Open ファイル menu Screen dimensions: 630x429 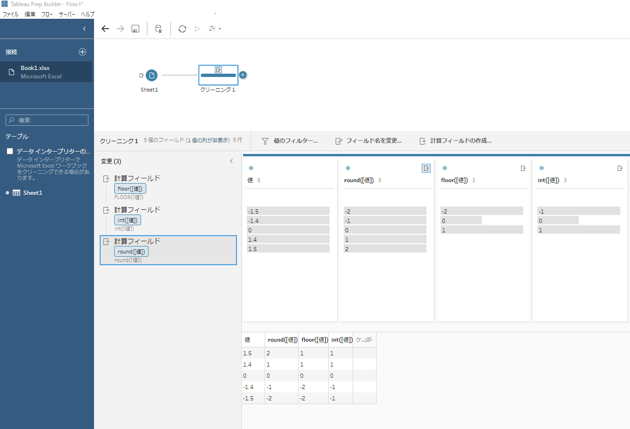pyautogui.click(x=11, y=15)
